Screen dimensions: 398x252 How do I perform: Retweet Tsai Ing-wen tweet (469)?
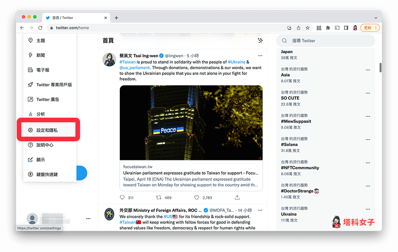[164, 198]
